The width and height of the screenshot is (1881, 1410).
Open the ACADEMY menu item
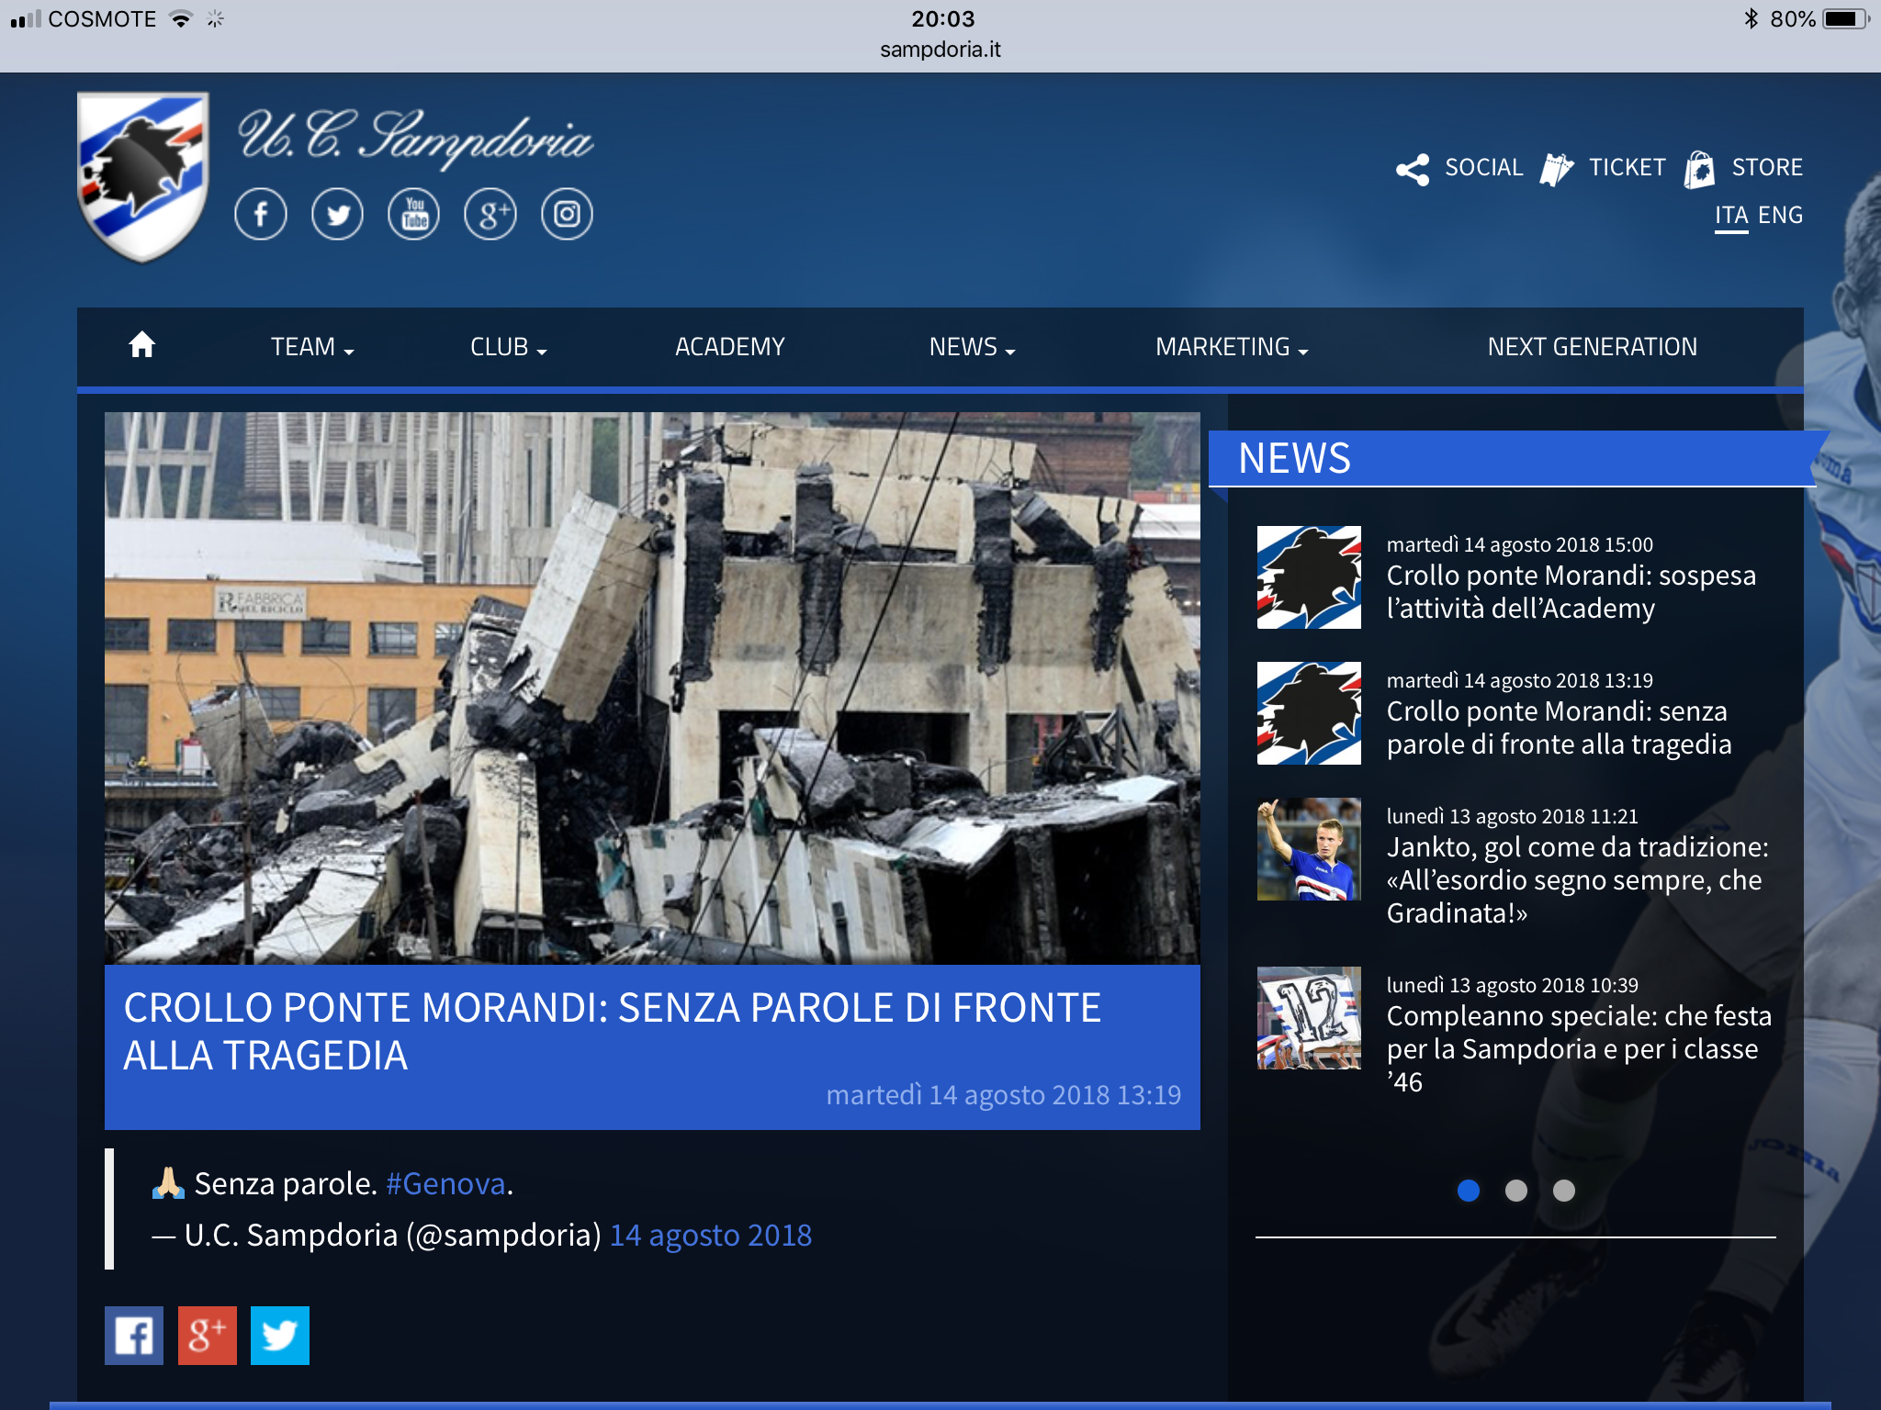click(x=729, y=347)
